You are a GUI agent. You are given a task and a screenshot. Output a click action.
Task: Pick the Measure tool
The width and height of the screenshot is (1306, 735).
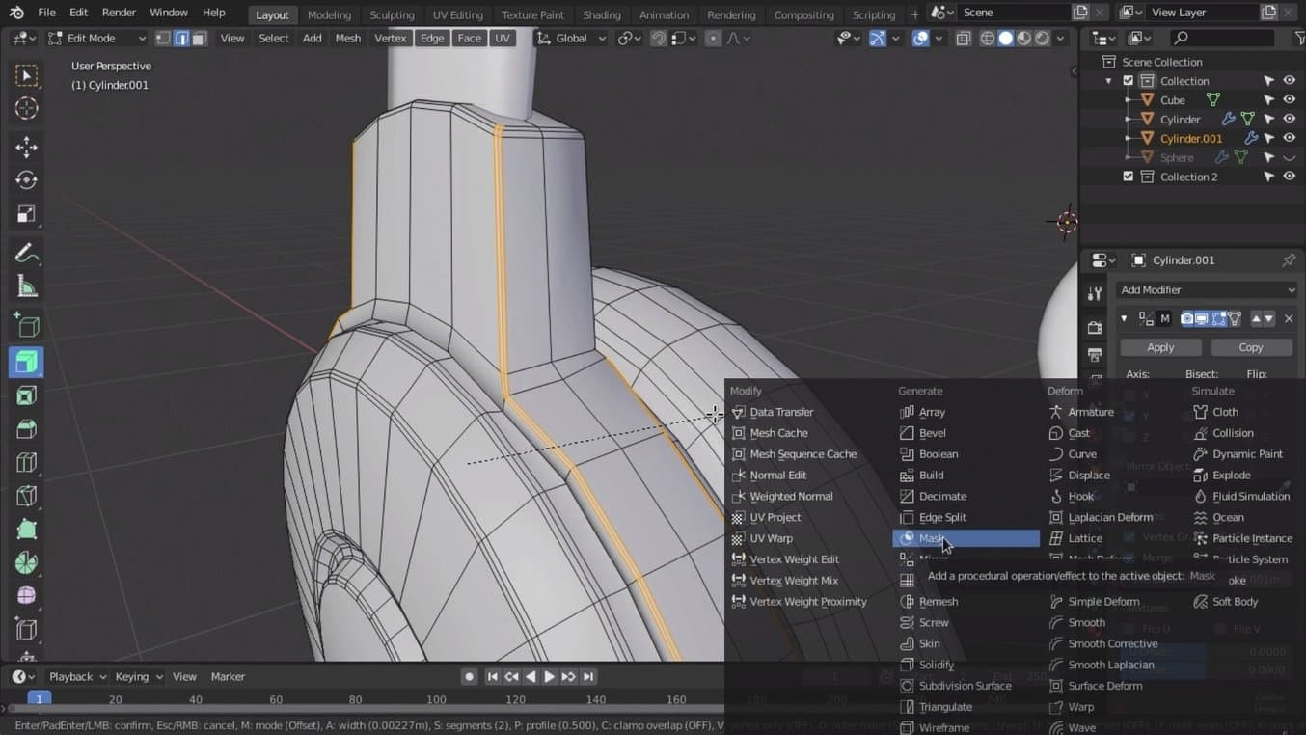click(26, 287)
